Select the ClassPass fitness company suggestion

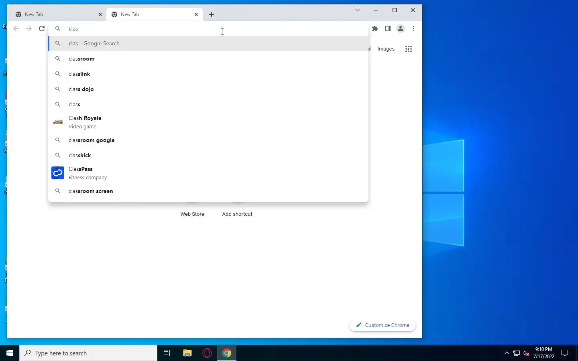tap(208, 173)
